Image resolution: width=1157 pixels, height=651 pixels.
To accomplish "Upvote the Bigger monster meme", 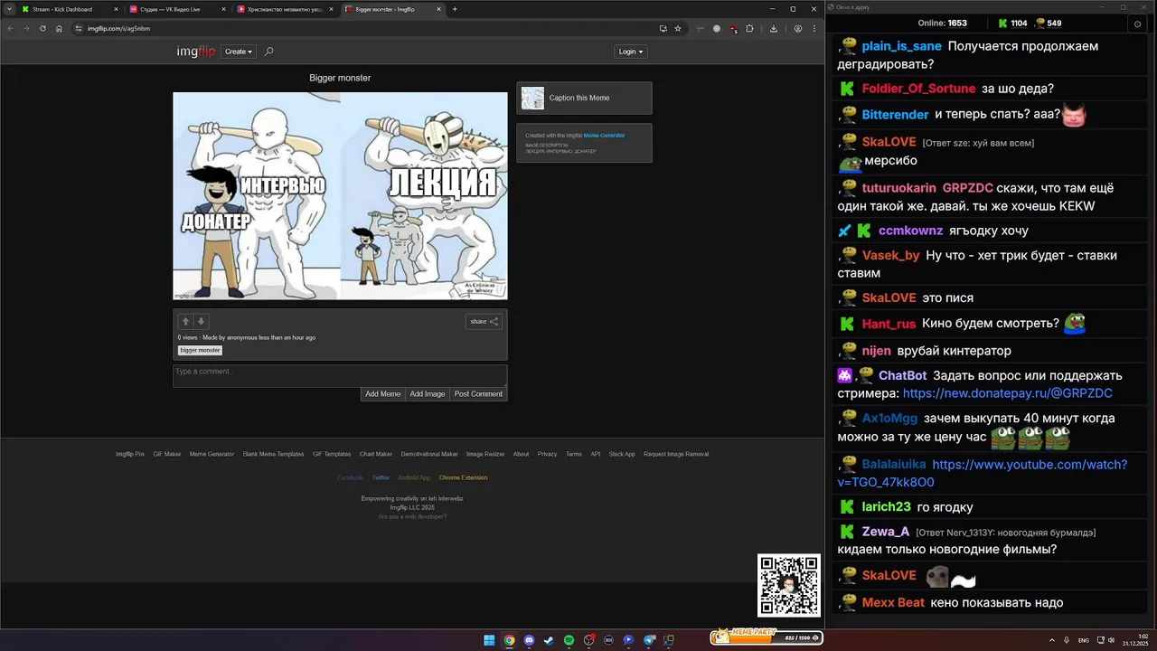I will coord(185,321).
